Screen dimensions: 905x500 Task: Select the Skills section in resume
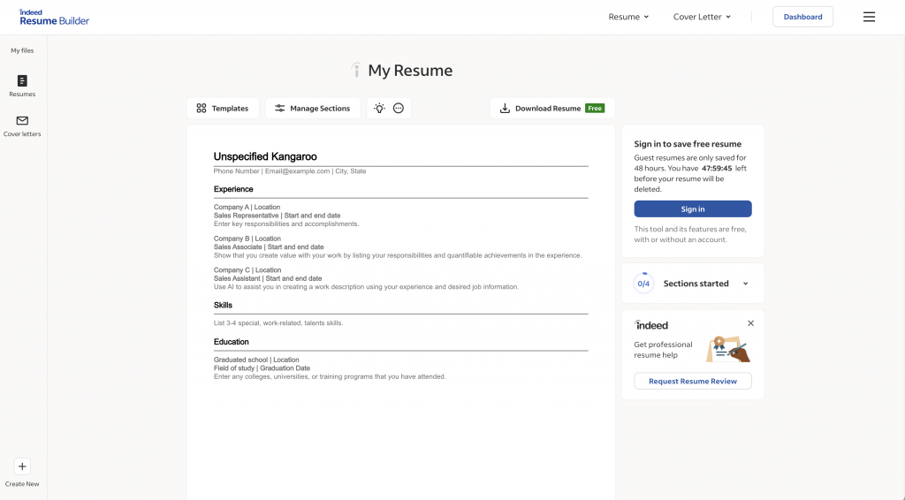pyautogui.click(x=223, y=305)
